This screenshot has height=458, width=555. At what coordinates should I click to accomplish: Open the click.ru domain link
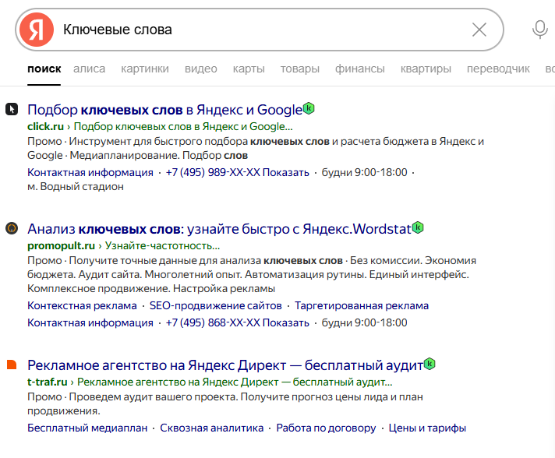[x=46, y=126]
